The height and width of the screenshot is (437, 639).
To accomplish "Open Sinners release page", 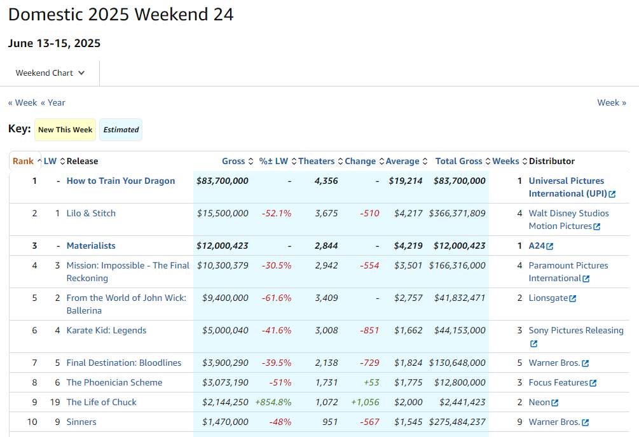I will 81,422.
